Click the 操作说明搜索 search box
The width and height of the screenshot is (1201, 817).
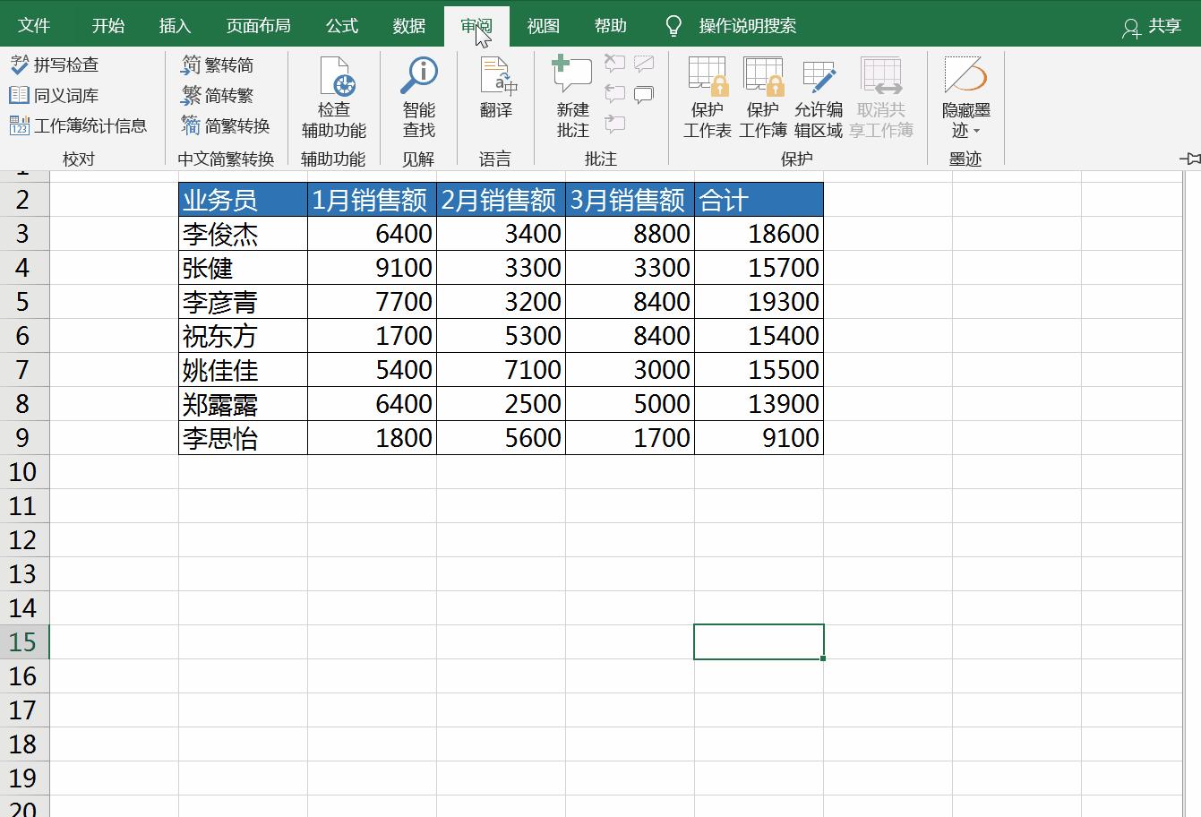click(x=746, y=26)
